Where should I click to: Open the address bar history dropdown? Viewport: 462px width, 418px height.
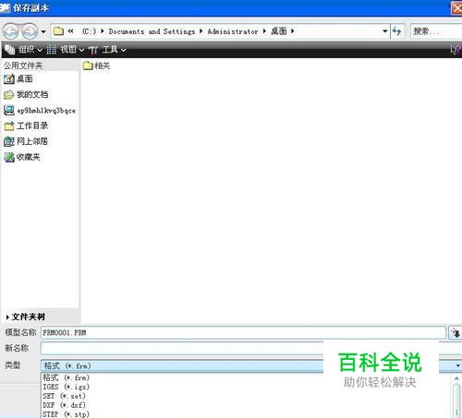point(385,31)
